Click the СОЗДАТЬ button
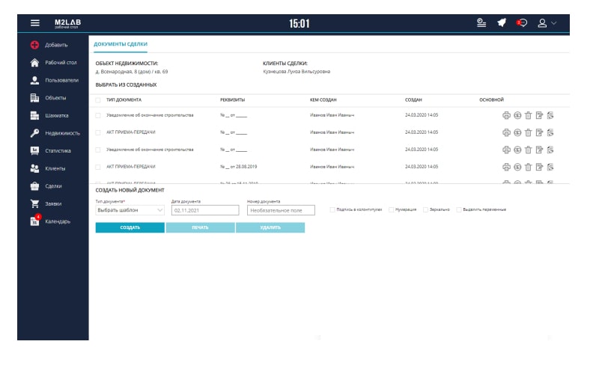Screen dimensions: 599x374 (130, 227)
